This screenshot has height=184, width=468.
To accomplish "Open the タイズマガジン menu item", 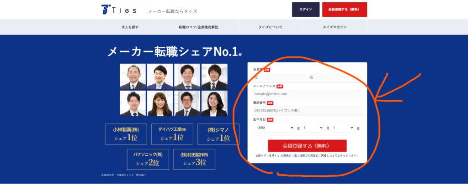I will 335,27.
